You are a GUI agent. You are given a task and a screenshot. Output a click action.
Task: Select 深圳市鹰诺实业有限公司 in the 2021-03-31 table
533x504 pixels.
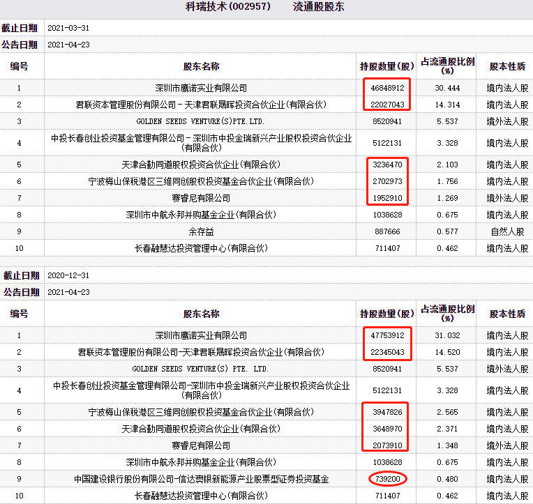(x=201, y=88)
